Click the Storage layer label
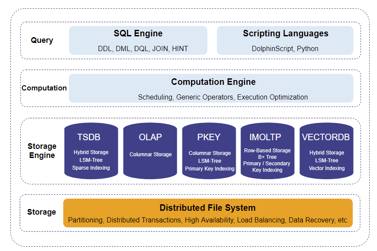Viewport: 377px width, 251px height. (x=42, y=212)
